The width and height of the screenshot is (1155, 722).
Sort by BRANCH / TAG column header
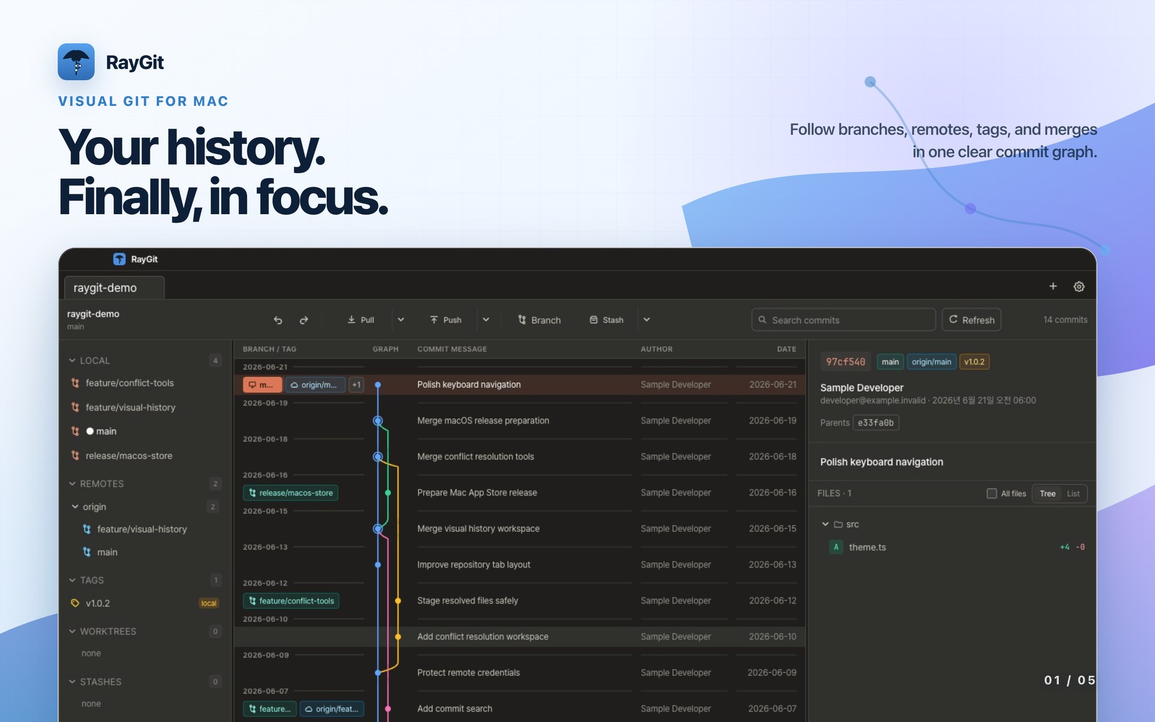[269, 349]
